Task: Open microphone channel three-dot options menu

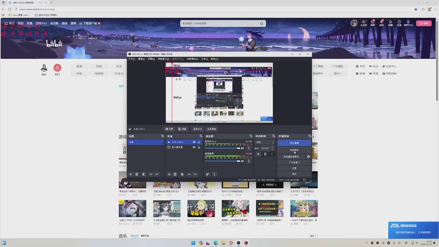Action: point(250,148)
